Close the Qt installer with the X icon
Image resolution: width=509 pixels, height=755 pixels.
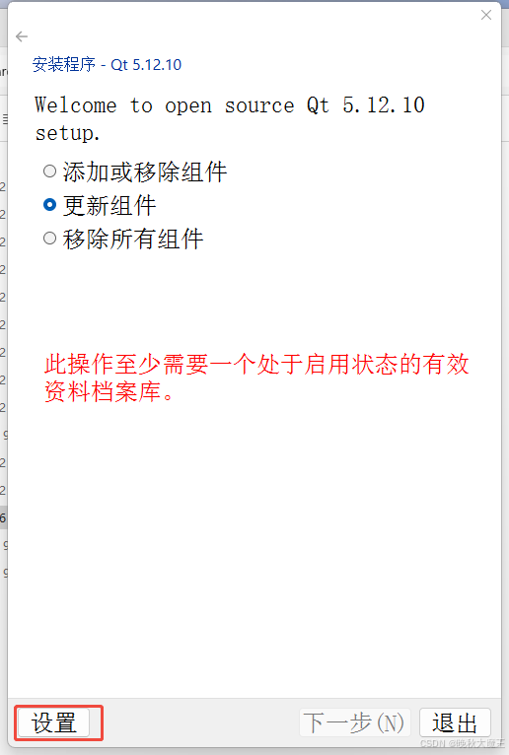pos(486,15)
